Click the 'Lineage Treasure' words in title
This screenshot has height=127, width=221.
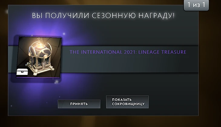162,52
